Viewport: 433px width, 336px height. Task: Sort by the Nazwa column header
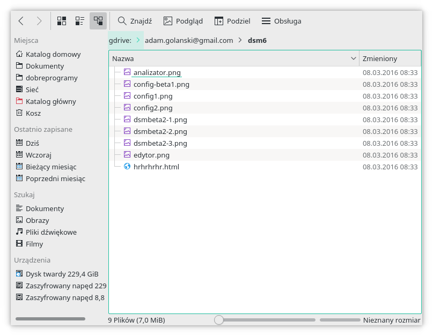coord(234,58)
